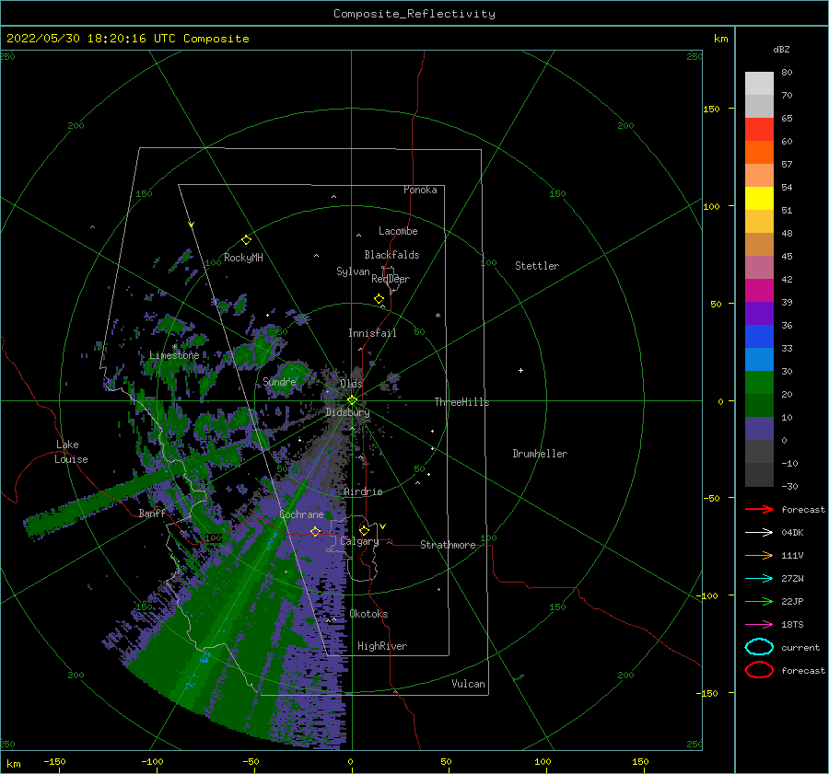This screenshot has width=829, height=774.
Task: Click the white asterisk east of Innisfail
Action: [x=438, y=316]
